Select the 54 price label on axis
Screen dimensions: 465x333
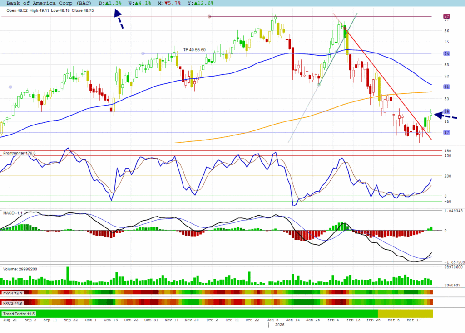point(446,53)
